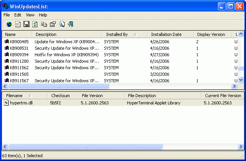Open the View menu

(x=30, y=15)
